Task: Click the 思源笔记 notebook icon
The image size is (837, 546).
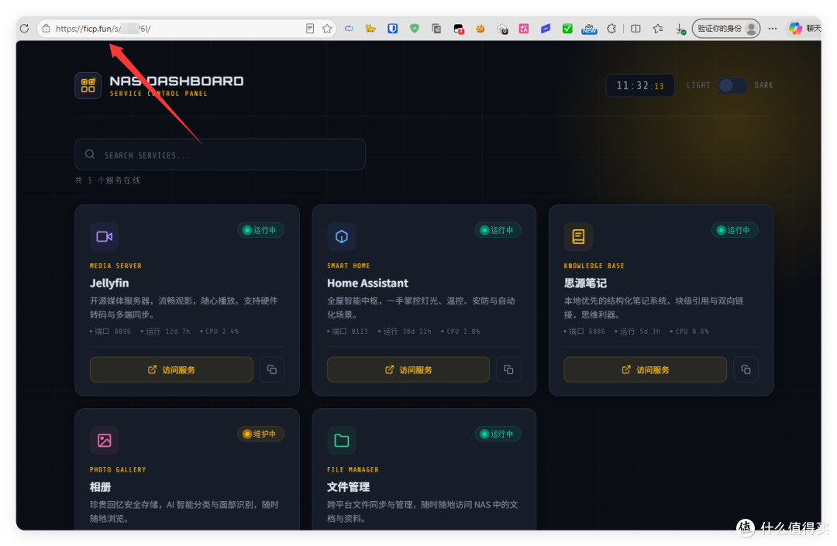Action: (578, 236)
